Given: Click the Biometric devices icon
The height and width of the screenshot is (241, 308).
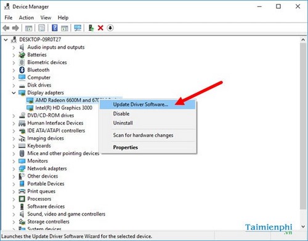Looking at the screenshot, I should [22, 62].
